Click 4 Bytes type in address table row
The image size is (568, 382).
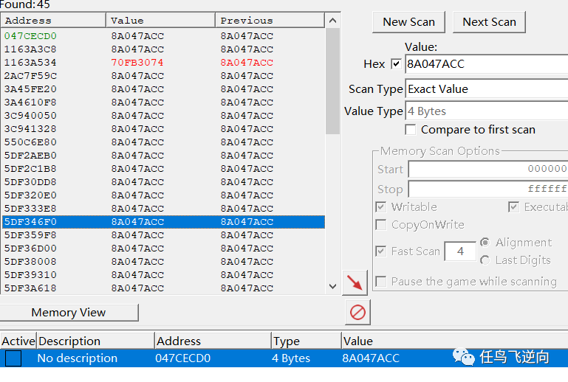point(291,358)
